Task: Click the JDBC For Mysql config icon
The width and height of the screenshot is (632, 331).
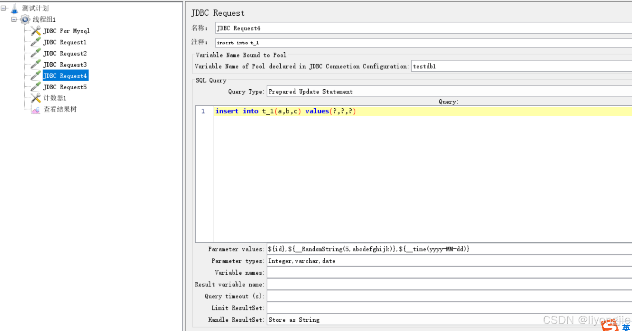Action: pos(36,31)
